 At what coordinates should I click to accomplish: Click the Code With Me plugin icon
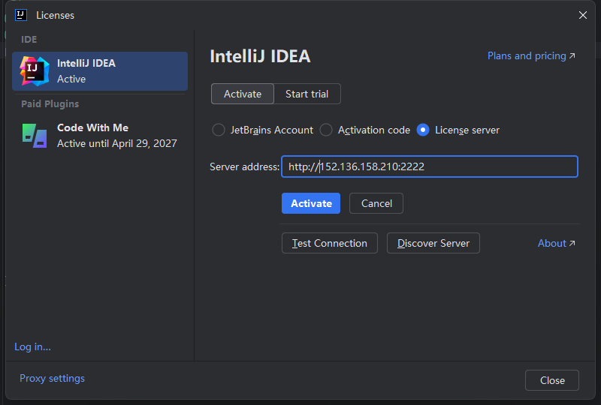click(35, 136)
